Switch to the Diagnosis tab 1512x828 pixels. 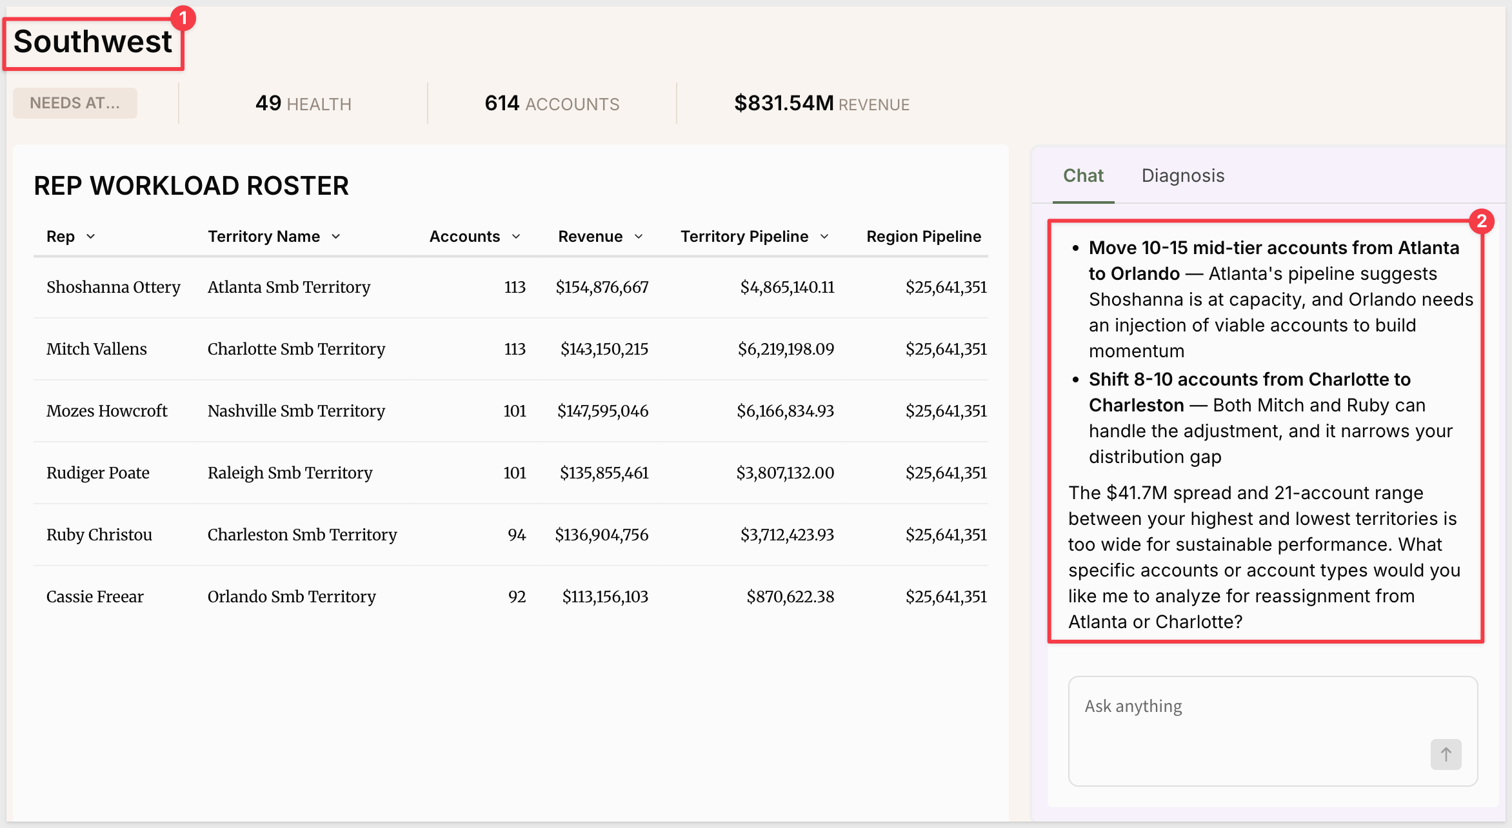tap(1183, 175)
